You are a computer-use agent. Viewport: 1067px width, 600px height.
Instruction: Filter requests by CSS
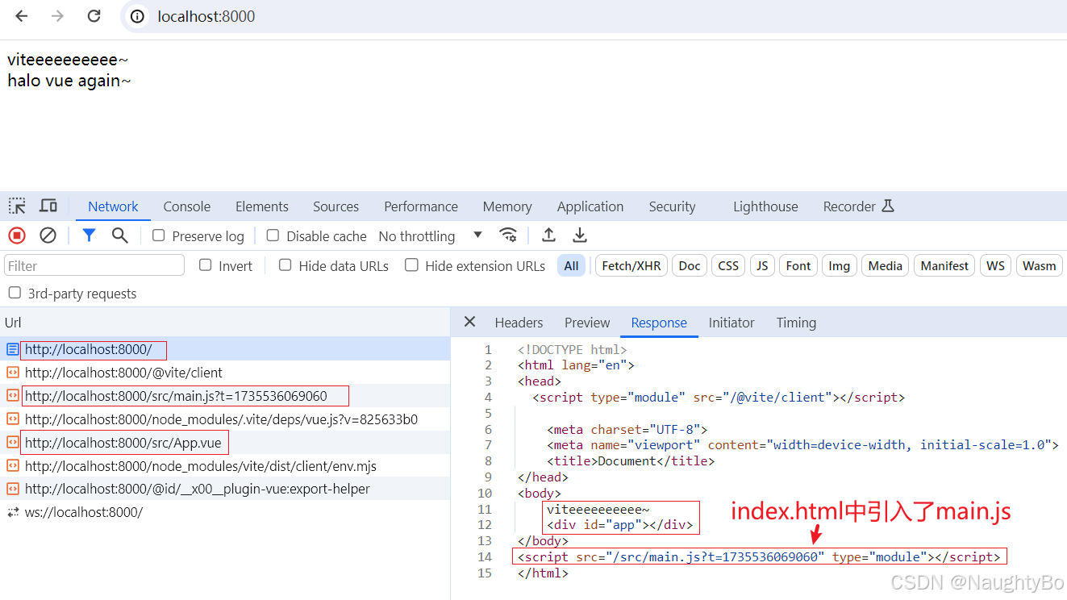(x=728, y=265)
